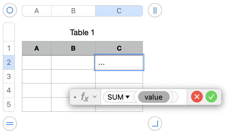Select row 1 in row bar
This screenshot has height=136, width=234.
9,48
